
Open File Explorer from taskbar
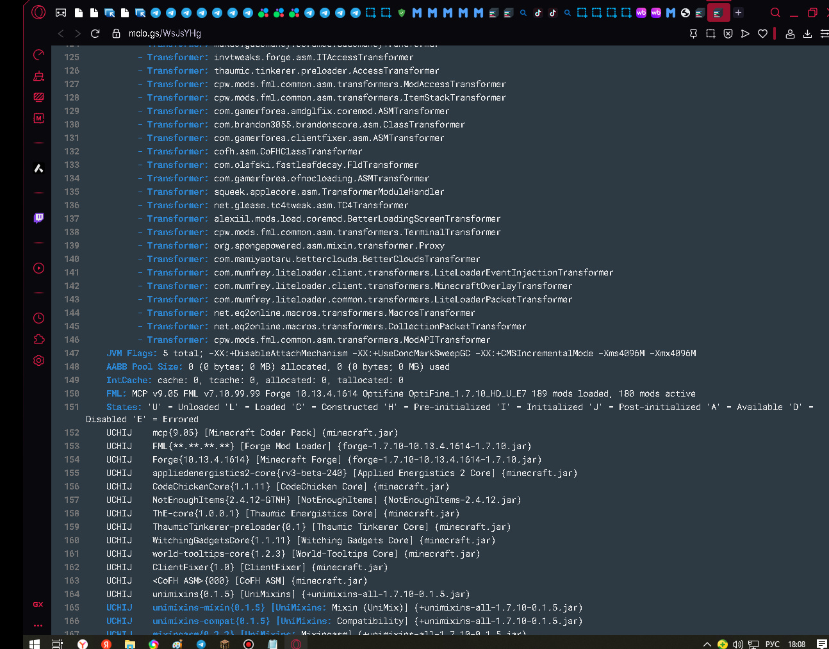click(x=129, y=644)
